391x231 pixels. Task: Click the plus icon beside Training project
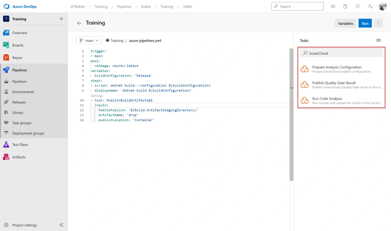61,19
